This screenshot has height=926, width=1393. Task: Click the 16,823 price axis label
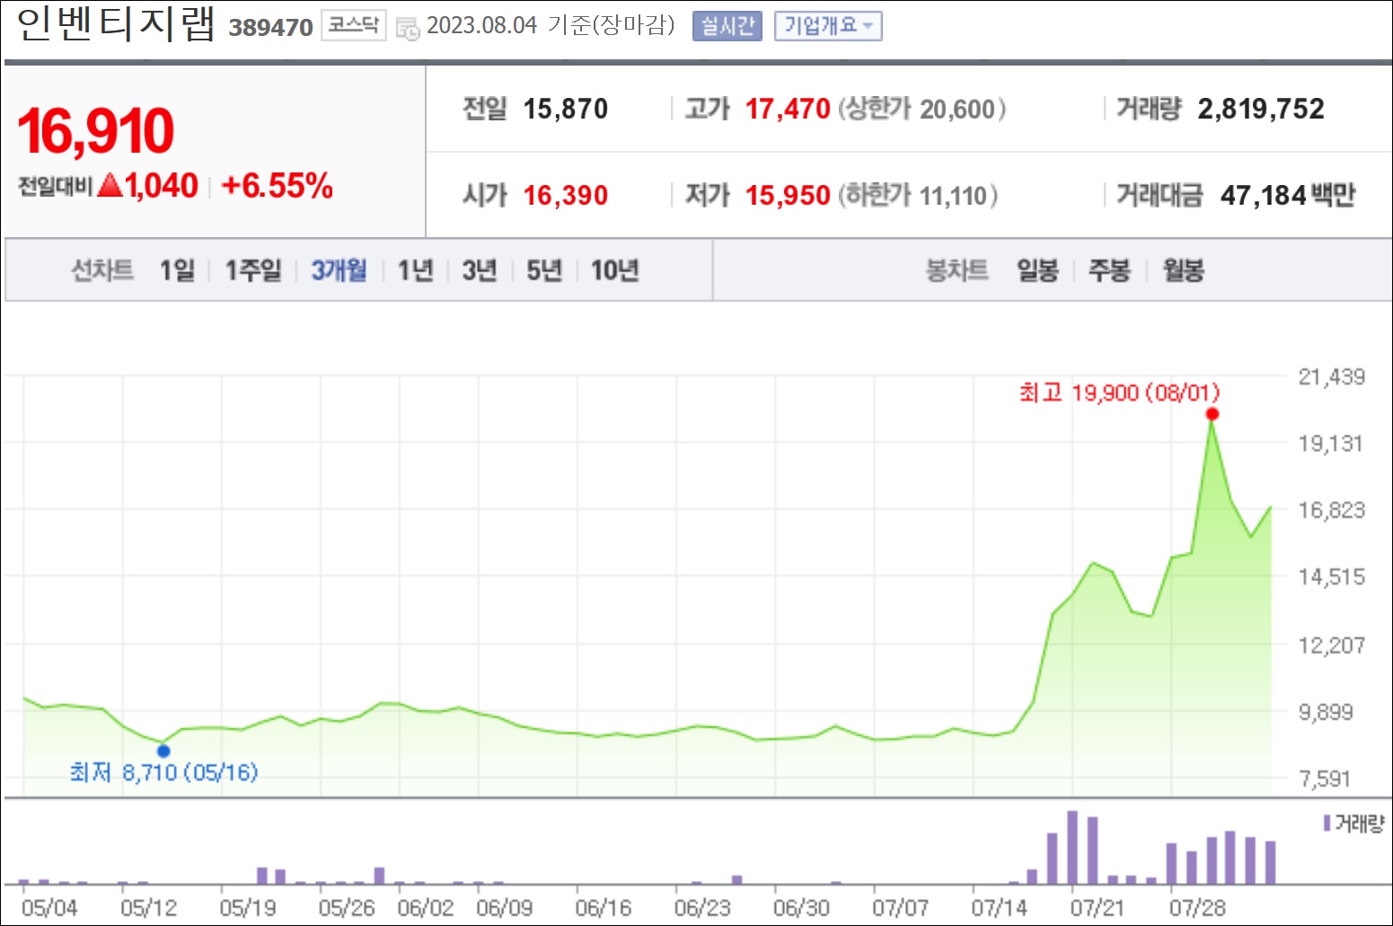point(1331,510)
